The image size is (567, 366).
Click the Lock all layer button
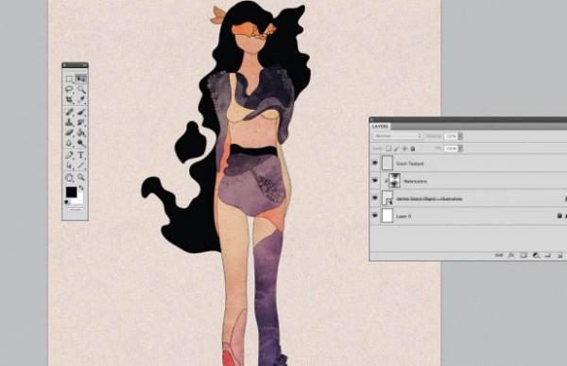pyautogui.click(x=413, y=148)
